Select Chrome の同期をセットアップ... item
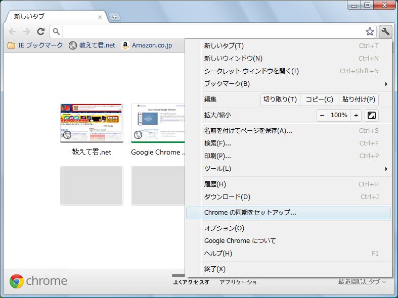Viewport: 398px width, 298px height. click(289, 213)
